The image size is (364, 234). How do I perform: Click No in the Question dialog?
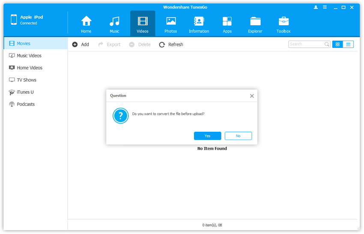click(x=238, y=136)
